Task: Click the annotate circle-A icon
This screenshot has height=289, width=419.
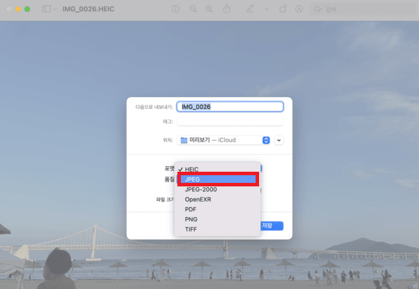Action: 300,9
